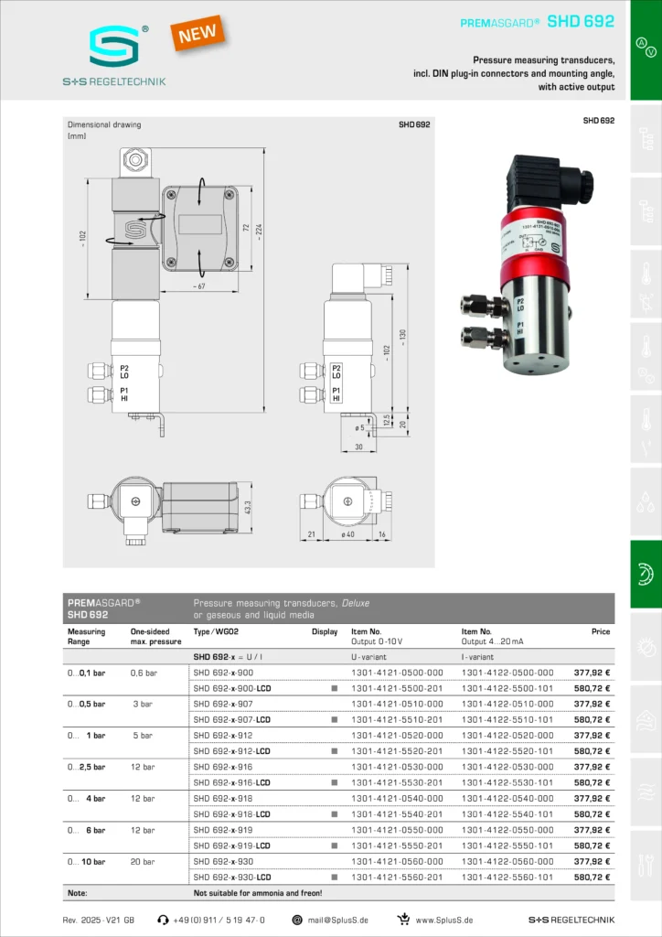The height and width of the screenshot is (937, 662).
Task: Click the One-sideed max. pressure column header
Action: pos(155,637)
